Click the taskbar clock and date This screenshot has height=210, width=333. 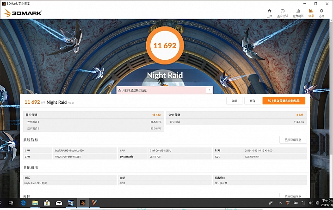(x=327, y=203)
